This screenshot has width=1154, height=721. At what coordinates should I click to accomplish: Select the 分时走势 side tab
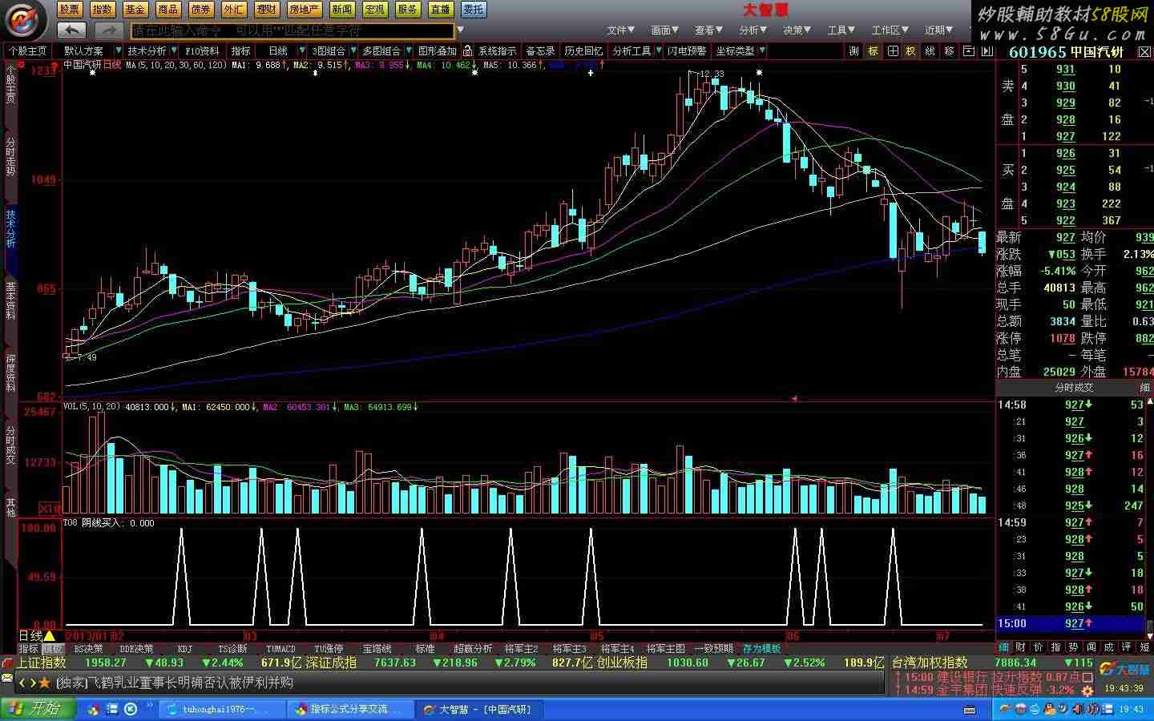click(x=10, y=156)
